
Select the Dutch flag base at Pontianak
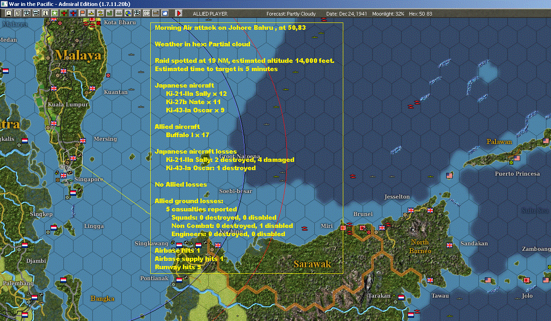(x=179, y=280)
